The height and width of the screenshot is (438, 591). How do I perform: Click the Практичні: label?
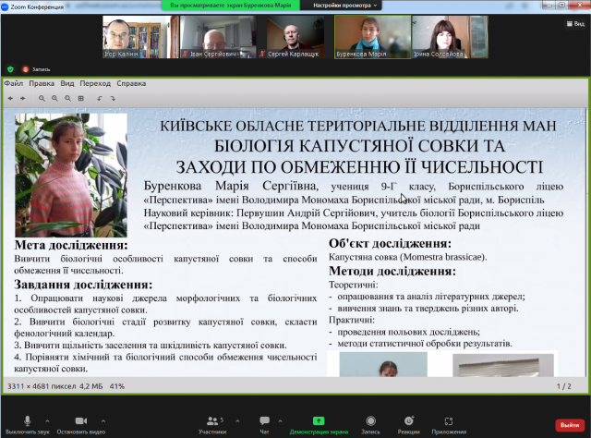click(352, 320)
